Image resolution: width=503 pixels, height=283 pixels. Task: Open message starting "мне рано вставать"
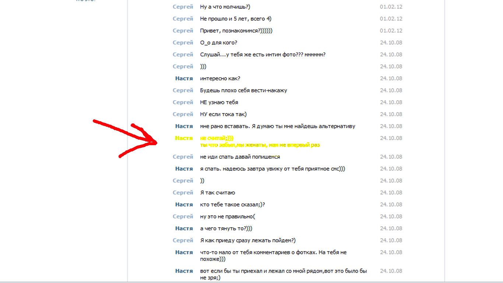pyautogui.click(x=278, y=126)
